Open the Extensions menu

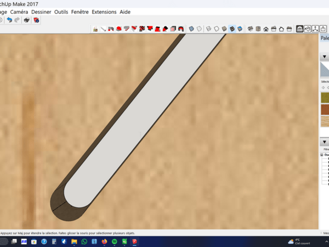pyautogui.click(x=104, y=12)
